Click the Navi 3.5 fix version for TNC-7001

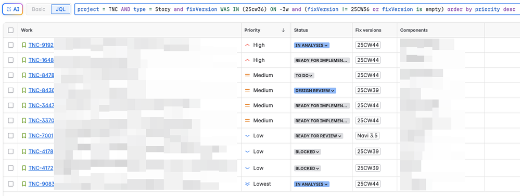tap(368, 135)
